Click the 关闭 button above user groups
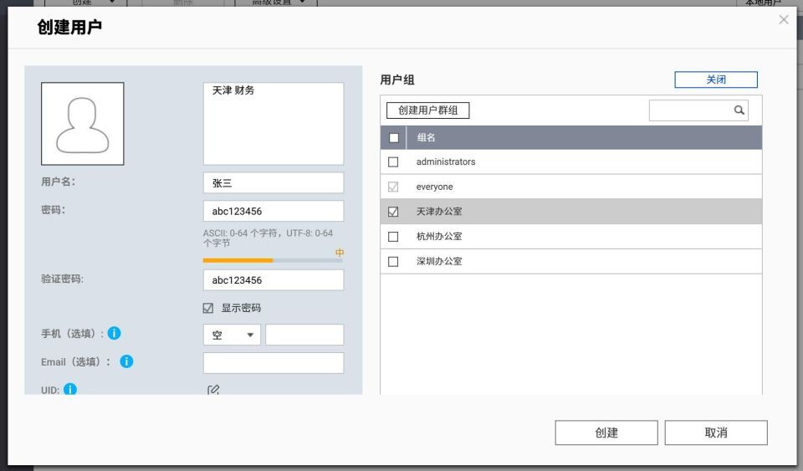 716,79
